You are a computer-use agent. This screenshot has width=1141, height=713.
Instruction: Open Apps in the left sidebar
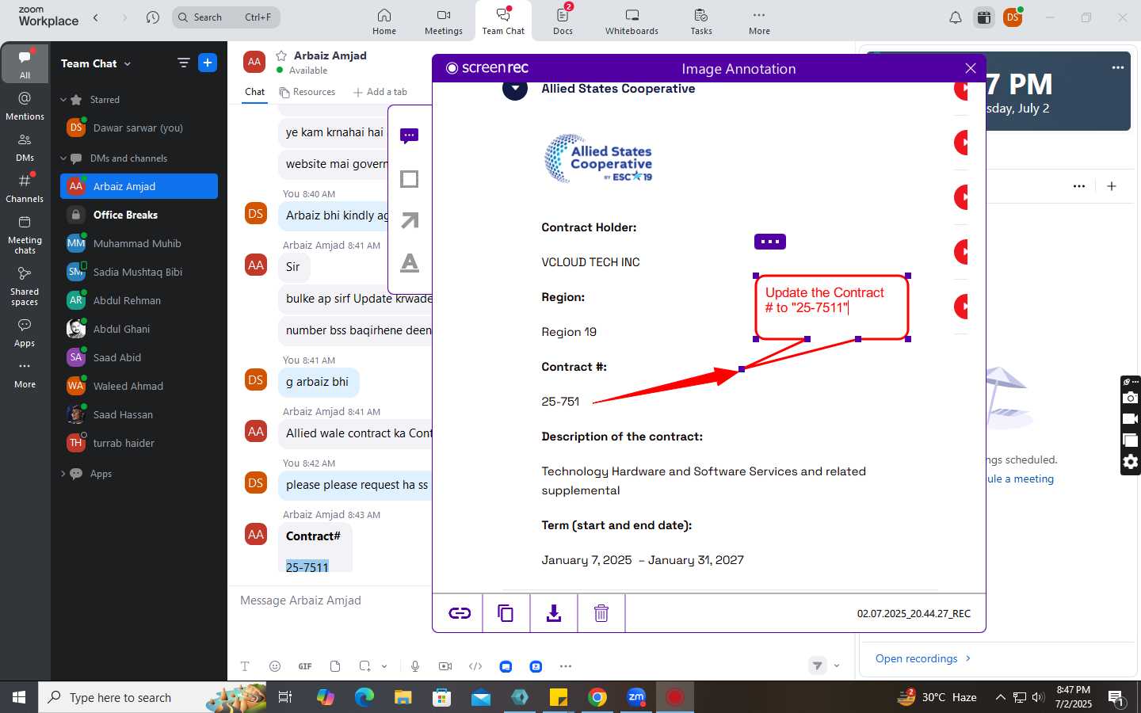coord(25,333)
